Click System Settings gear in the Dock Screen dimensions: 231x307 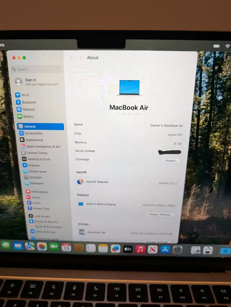click(x=178, y=250)
